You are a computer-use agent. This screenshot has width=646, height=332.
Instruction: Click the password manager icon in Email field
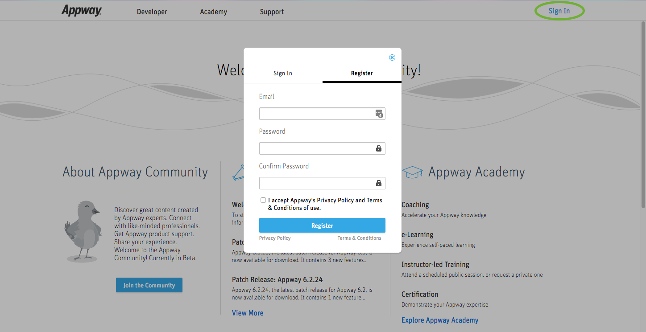click(379, 114)
